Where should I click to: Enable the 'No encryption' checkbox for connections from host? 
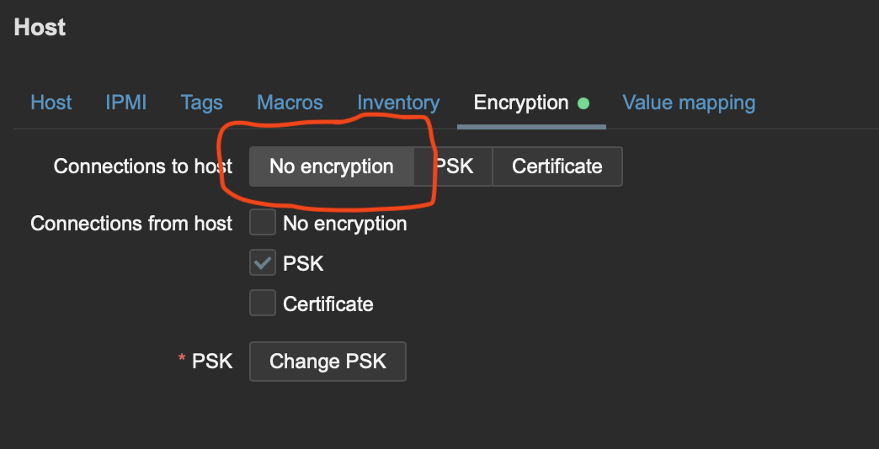[263, 223]
